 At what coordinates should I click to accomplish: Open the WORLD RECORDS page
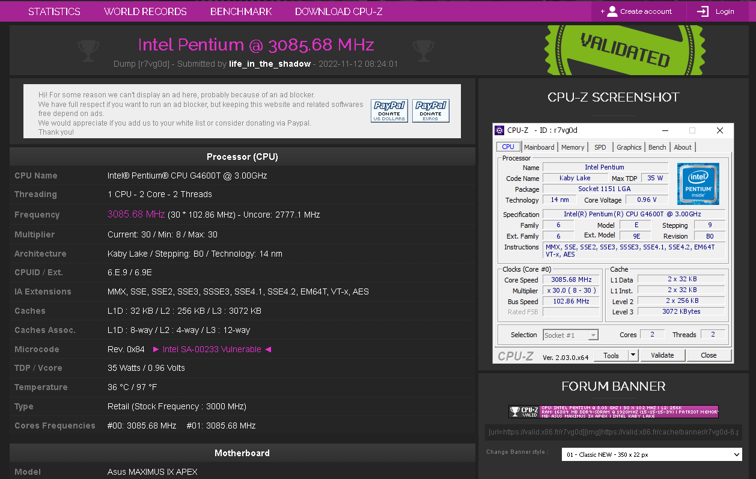pos(145,11)
